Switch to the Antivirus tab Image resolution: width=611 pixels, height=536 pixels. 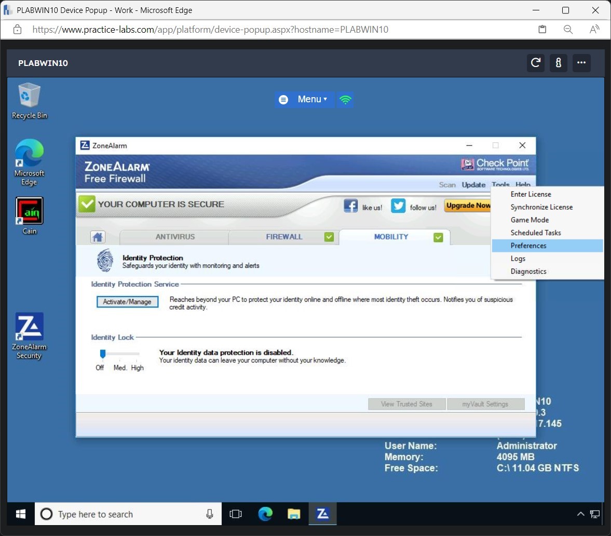pos(174,237)
